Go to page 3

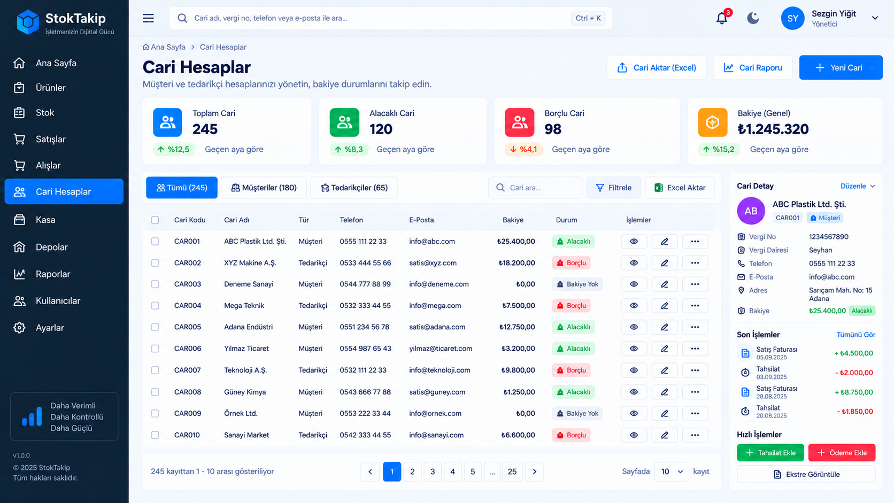pyautogui.click(x=433, y=471)
